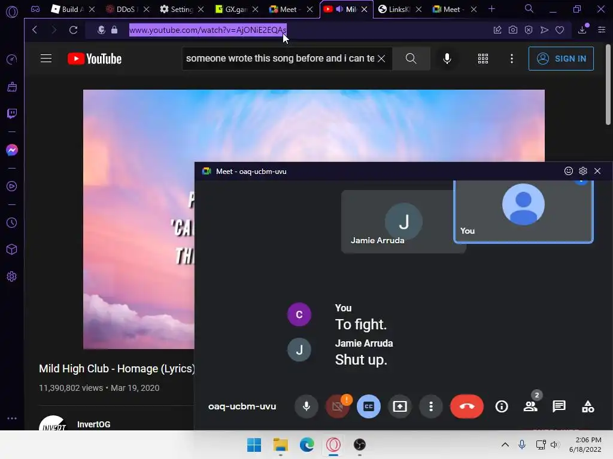Launch Microsoft Edge from taskbar
Image resolution: width=613 pixels, height=459 pixels.
point(307,445)
